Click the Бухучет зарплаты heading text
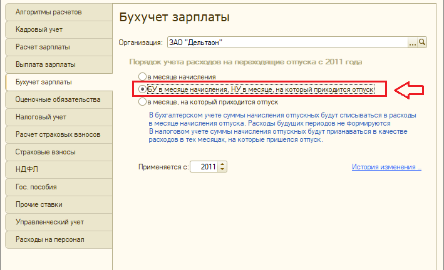The width and height of the screenshot is (444, 270). coord(174,17)
